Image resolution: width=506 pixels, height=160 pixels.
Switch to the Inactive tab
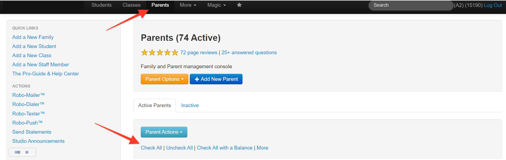[x=190, y=105]
